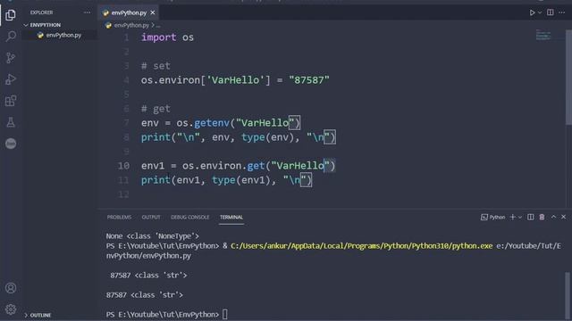Collapse the ENVPYTHON folder section
The image size is (572, 321).
coord(46,25)
